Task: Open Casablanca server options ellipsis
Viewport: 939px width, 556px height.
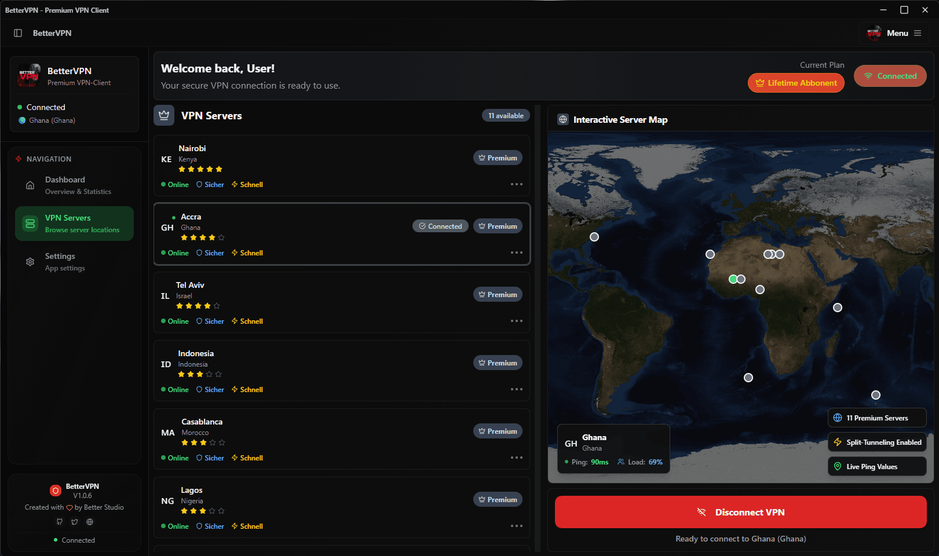Action: [x=517, y=458]
